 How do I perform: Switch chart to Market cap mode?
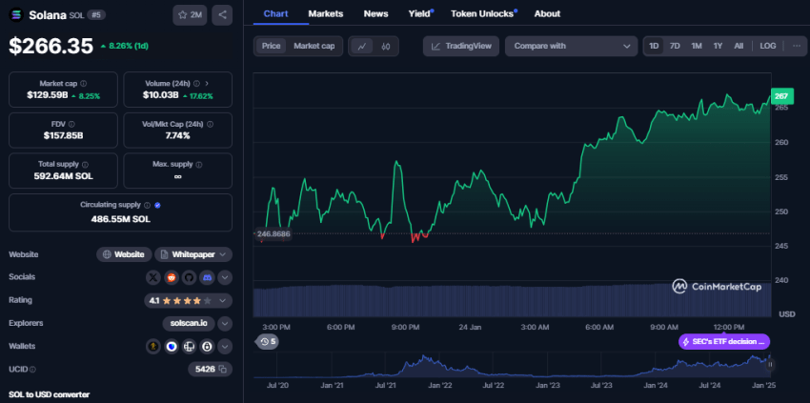click(314, 46)
